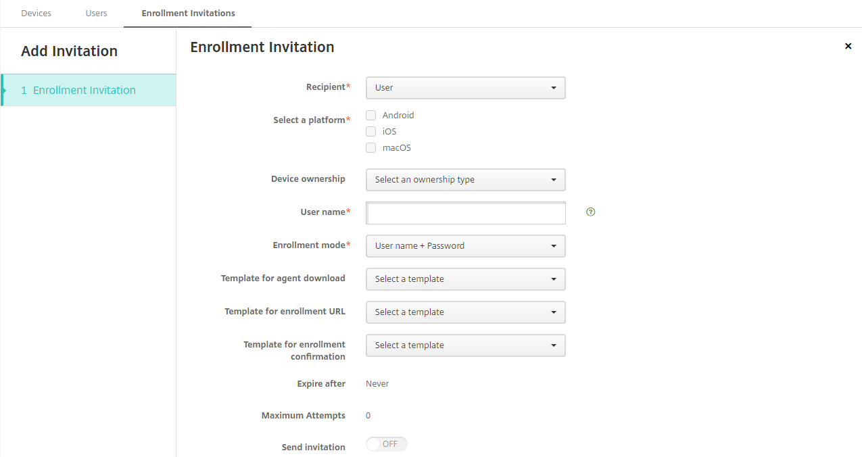The image size is (862, 457).
Task: Go to the Users tab
Action: pyautogui.click(x=96, y=14)
